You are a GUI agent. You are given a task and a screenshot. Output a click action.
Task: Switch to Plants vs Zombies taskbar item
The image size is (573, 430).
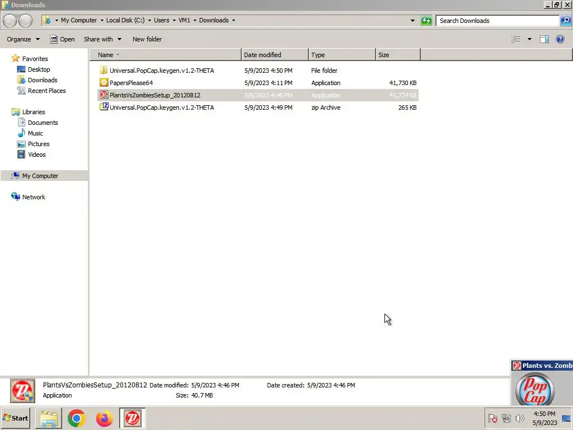pyautogui.click(x=132, y=418)
